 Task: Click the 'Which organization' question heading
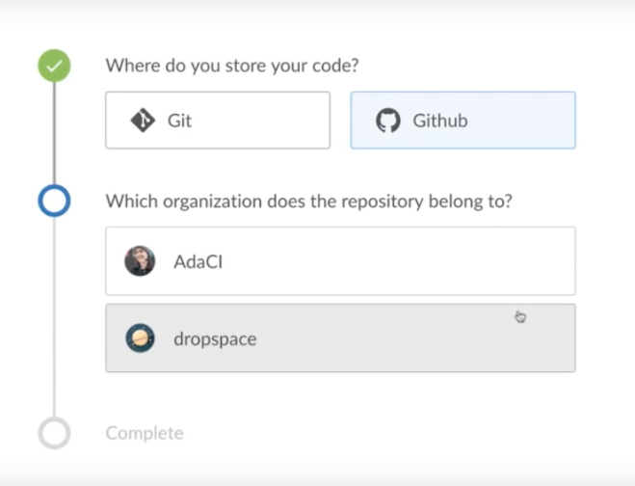pos(309,201)
